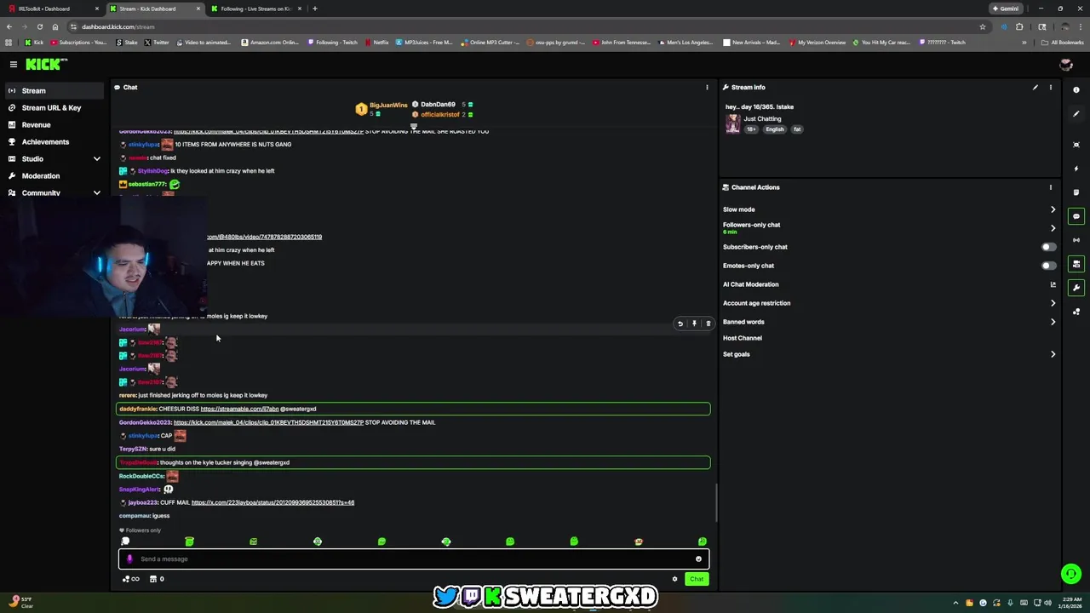Open chat settings gear next to Chat button
The height and width of the screenshot is (613, 1090).
(x=674, y=579)
